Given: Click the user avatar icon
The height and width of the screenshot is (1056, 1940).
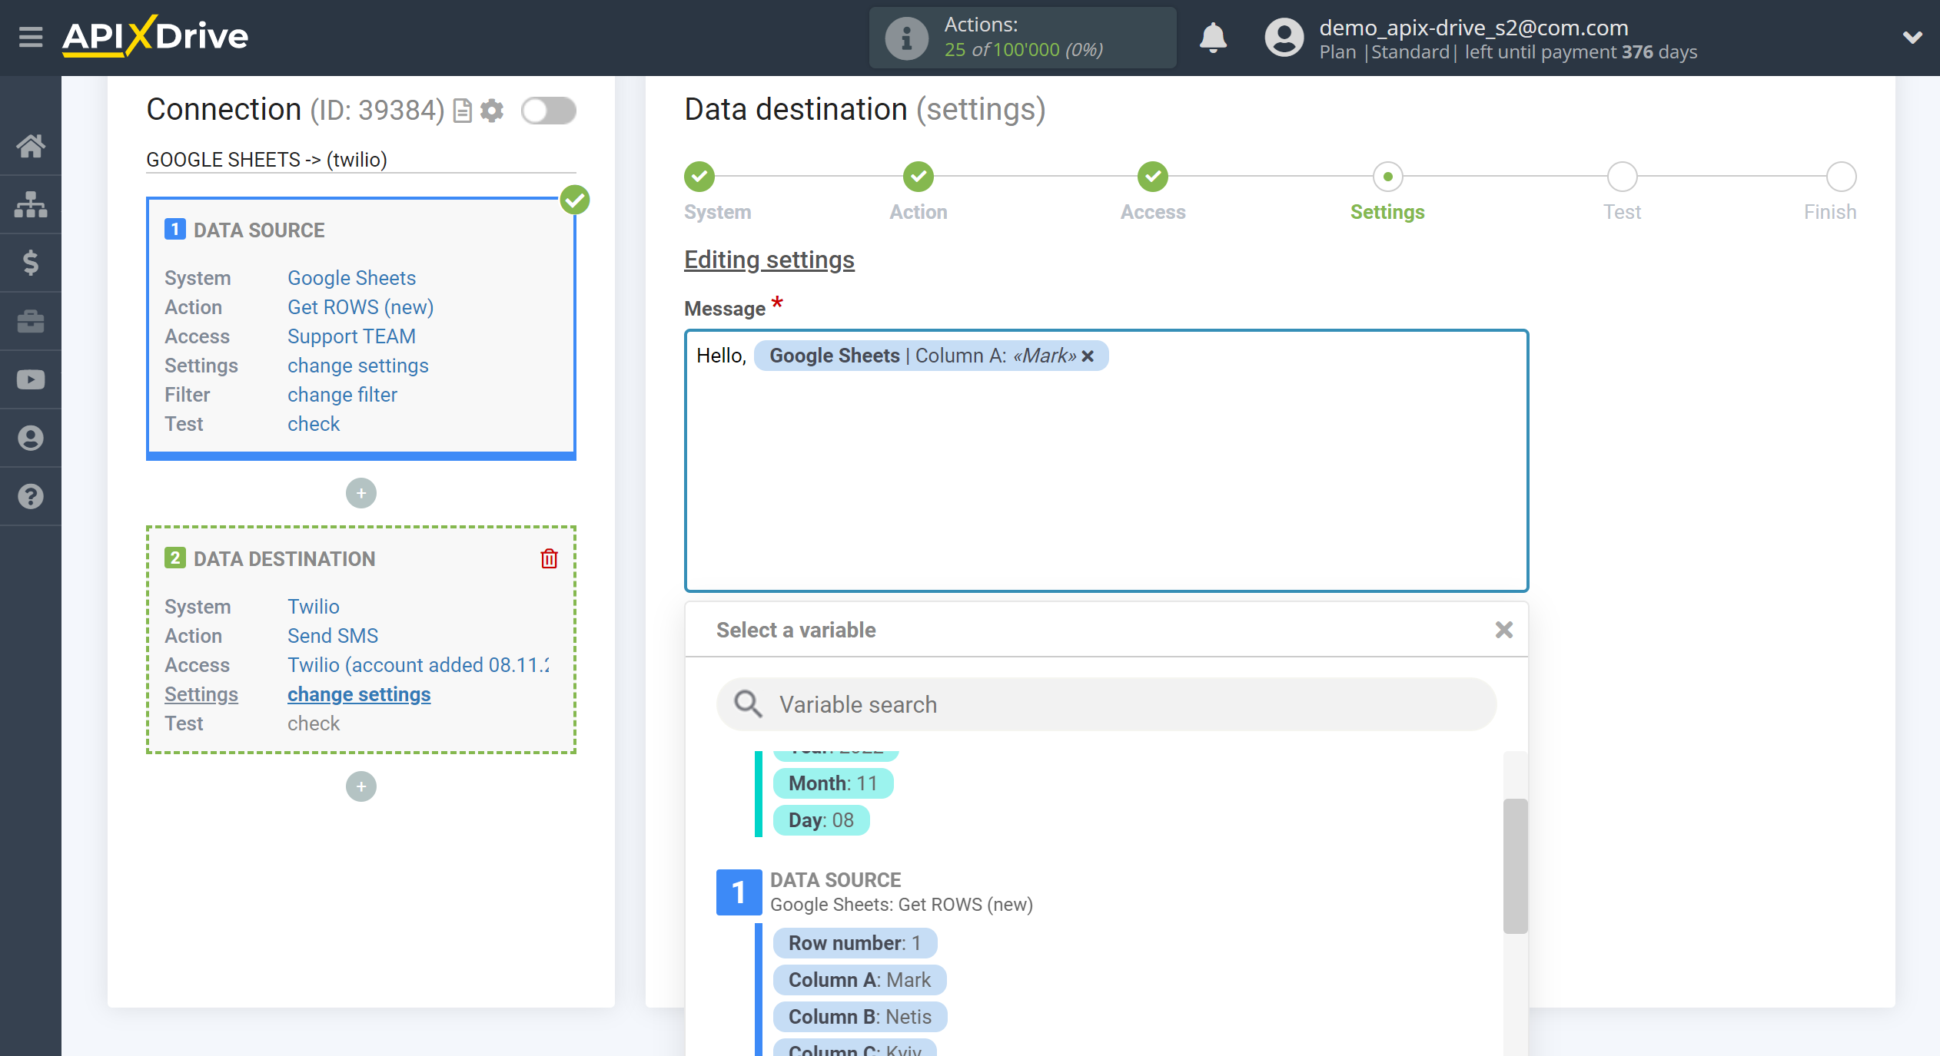Looking at the screenshot, I should tap(1284, 38).
